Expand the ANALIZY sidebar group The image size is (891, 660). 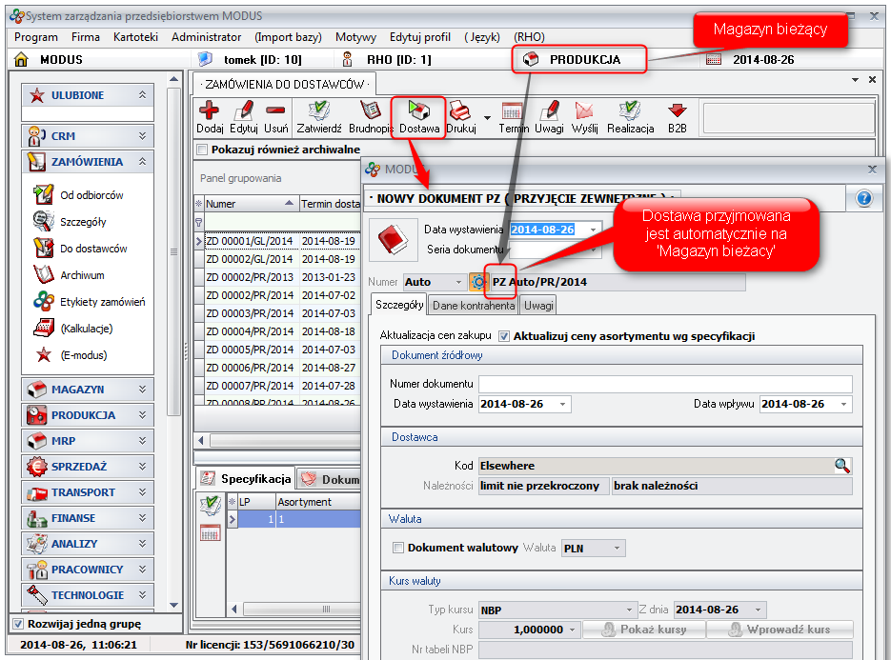click(143, 544)
